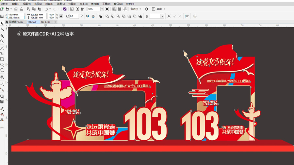Select the Drop Shadow tool
The height and width of the screenshot is (165, 294).
[x=2, y=96]
